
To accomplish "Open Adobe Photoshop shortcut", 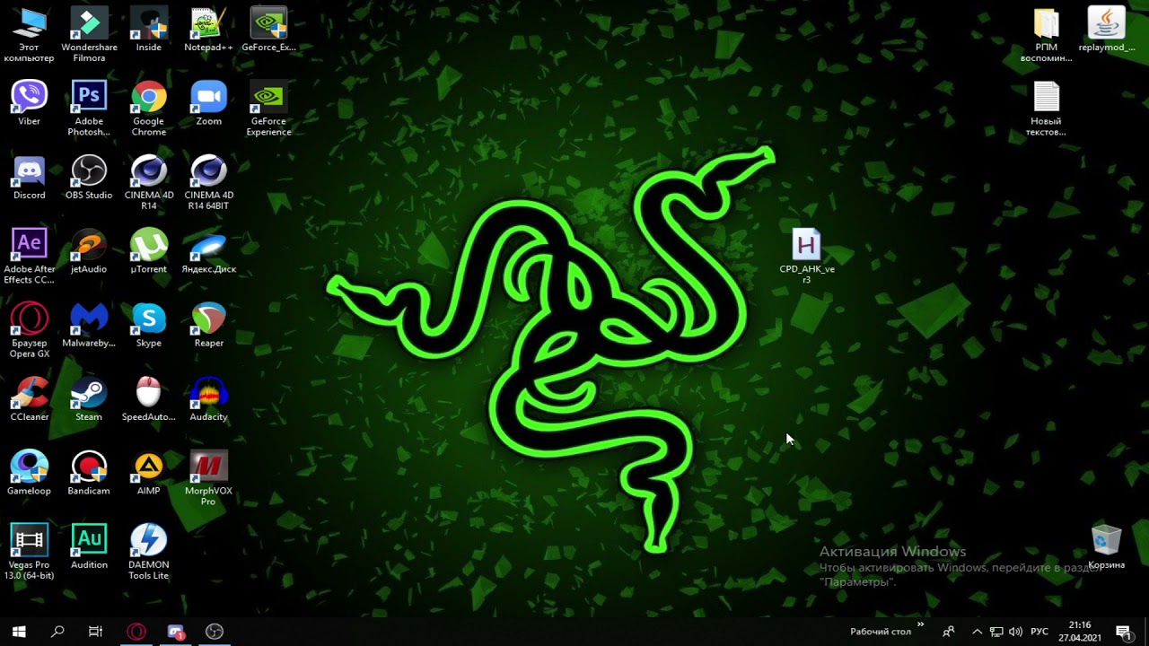I will pos(89,109).
